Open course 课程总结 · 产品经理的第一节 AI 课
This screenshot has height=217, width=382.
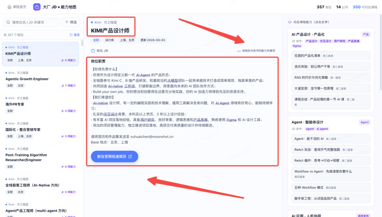(x=331, y=102)
